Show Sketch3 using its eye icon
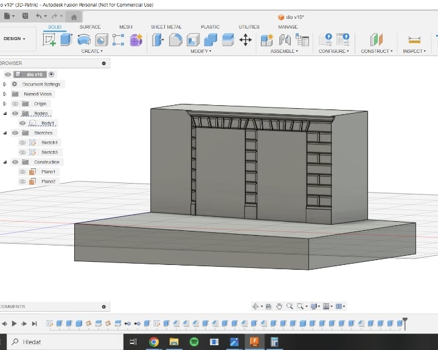The image size is (438, 350). click(x=23, y=153)
